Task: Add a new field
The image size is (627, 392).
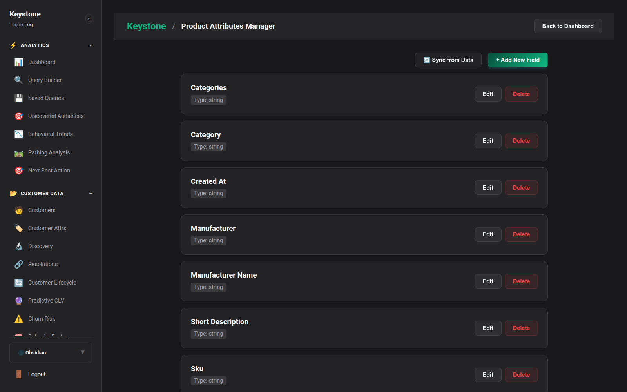Action: pyautogui.click(x=518, y=60)
